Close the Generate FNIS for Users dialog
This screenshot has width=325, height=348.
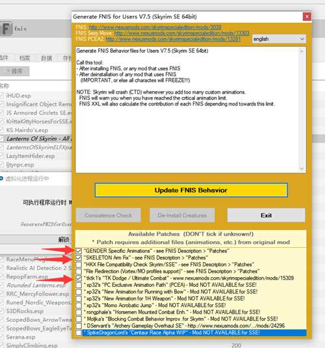coord(307,16)
